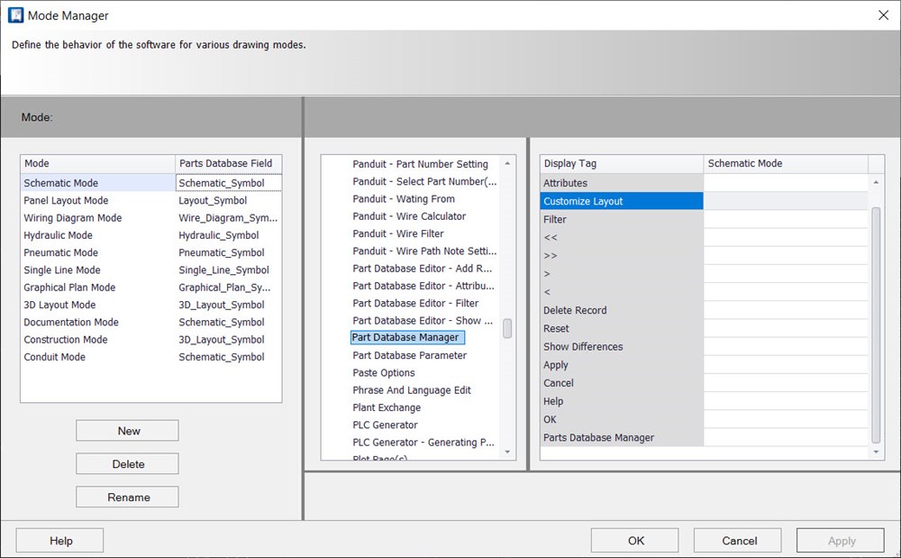Click the New button
Screen dimensions: 901x558
(x=126, y=430)
